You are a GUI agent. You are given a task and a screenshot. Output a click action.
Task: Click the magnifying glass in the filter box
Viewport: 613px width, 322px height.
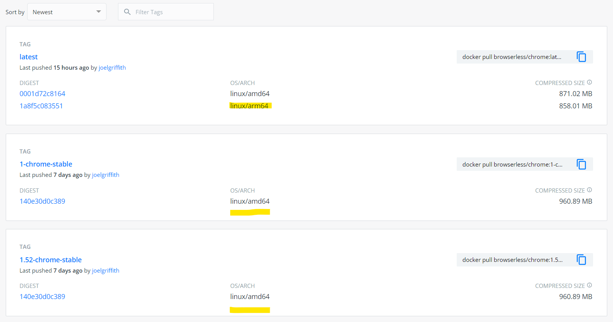(x=127, y=12)
